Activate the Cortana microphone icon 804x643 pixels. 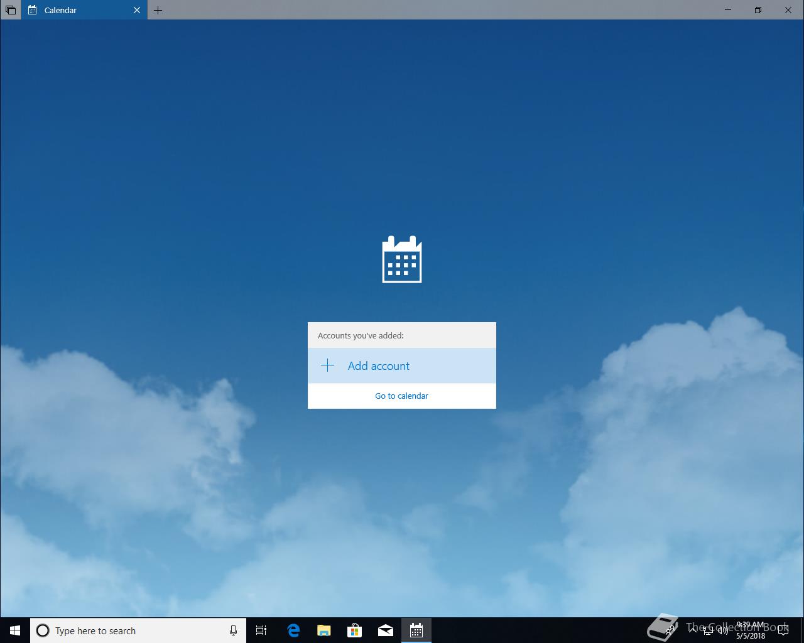233,630
